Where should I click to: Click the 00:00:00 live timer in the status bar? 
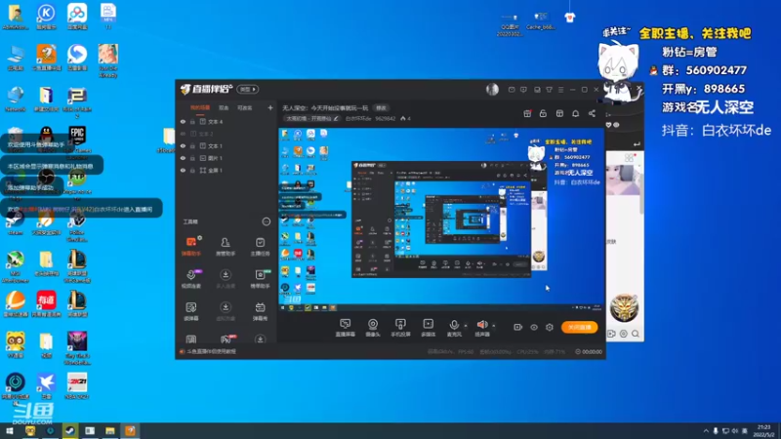[589, 351]
